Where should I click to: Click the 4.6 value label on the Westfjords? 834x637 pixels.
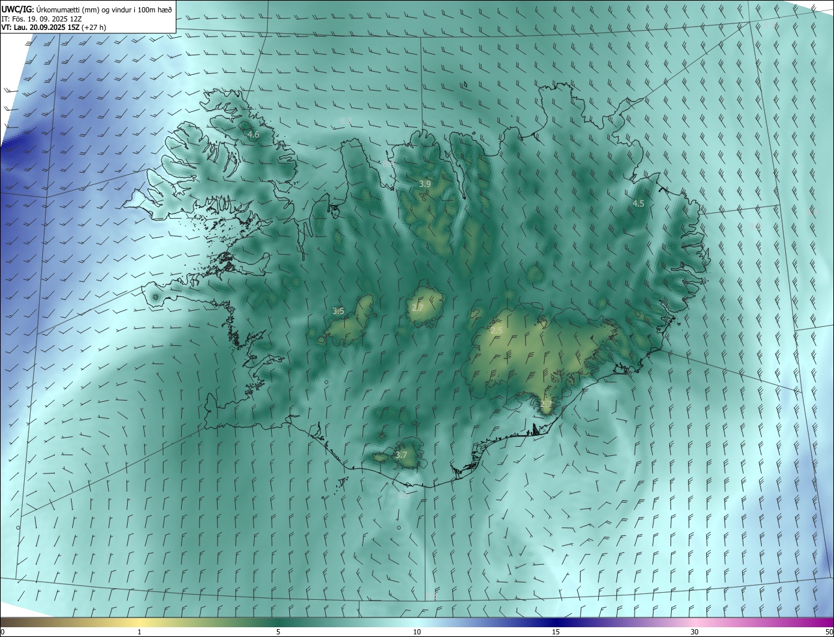coord(253,135)
